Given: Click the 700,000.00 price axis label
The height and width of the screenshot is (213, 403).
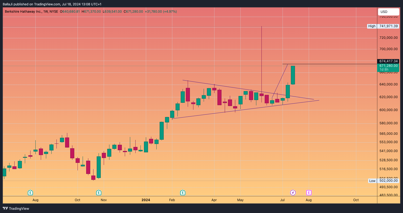Looking at the screenshot, I should (x=388, y=49).
